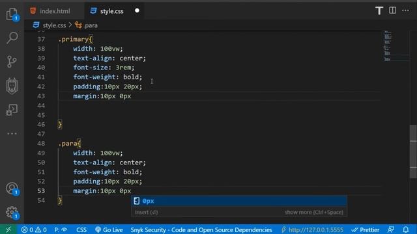The width and height of the screenshot is (417, 234).
Task: Open the Source Control view
Action: [x=12, y=62]
